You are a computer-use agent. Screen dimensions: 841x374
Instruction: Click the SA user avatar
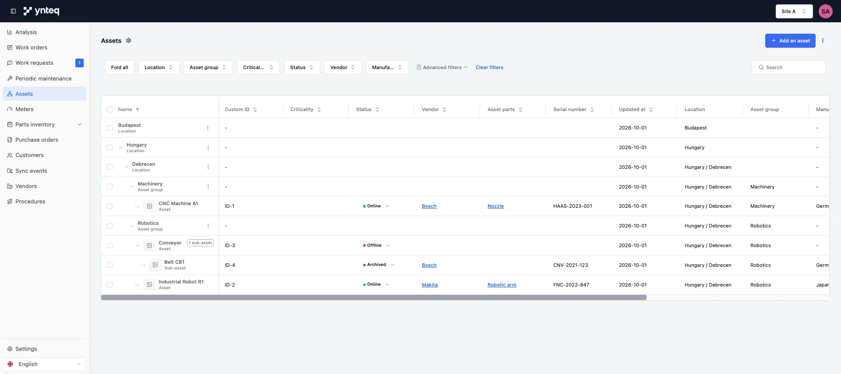click(825, 11)
